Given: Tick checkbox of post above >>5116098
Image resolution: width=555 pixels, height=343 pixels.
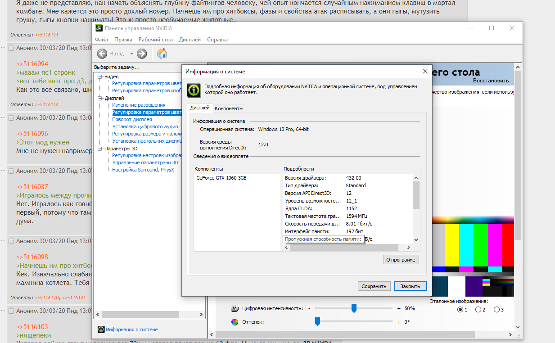Looking at the screenshot, I should pos(11,241).
